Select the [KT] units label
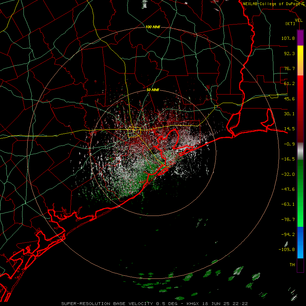The height and width of the screenshot is (306, 306). 290,23
